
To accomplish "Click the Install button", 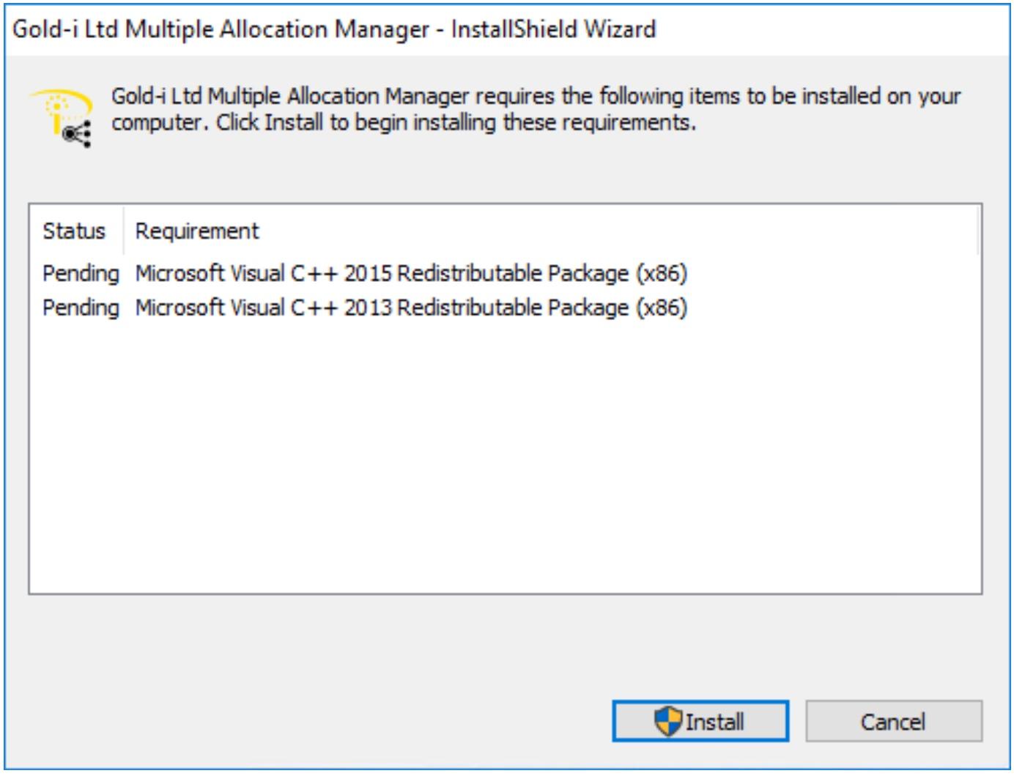I will [700, 721].
